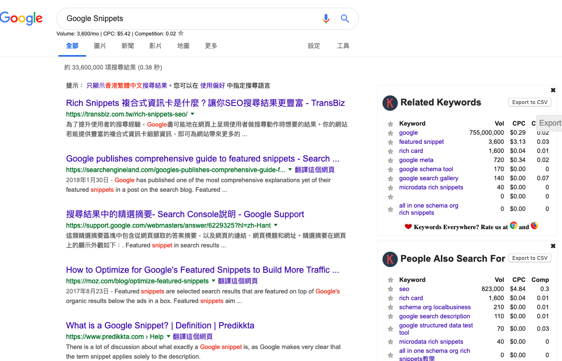Star the 'google structured data test tool' keyword
The height and width of the screenshot is (361, 562).
[x=391, y=329]
